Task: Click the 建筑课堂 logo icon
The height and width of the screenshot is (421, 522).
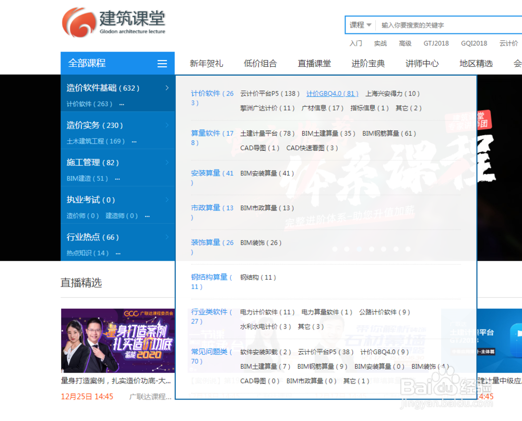Action: [x=79, y=22]
